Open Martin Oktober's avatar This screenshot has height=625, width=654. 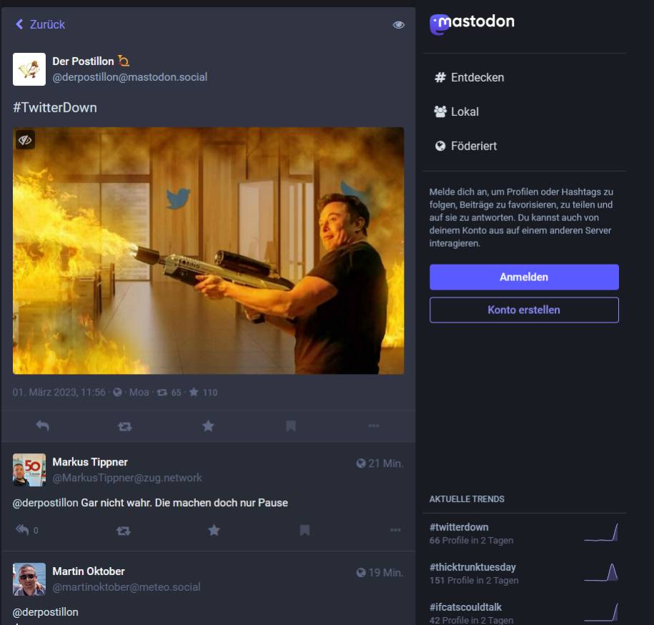pos(29,579)
